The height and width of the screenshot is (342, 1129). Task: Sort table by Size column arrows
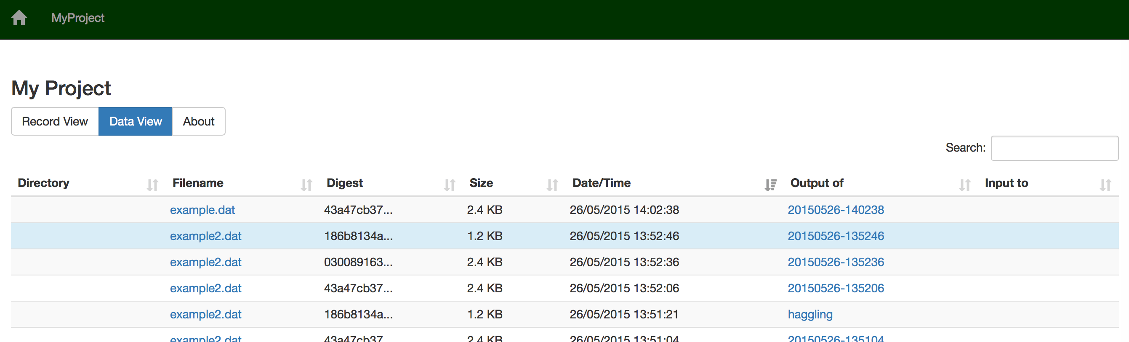552,185
